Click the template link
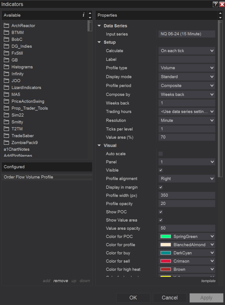 click(208, 281)
